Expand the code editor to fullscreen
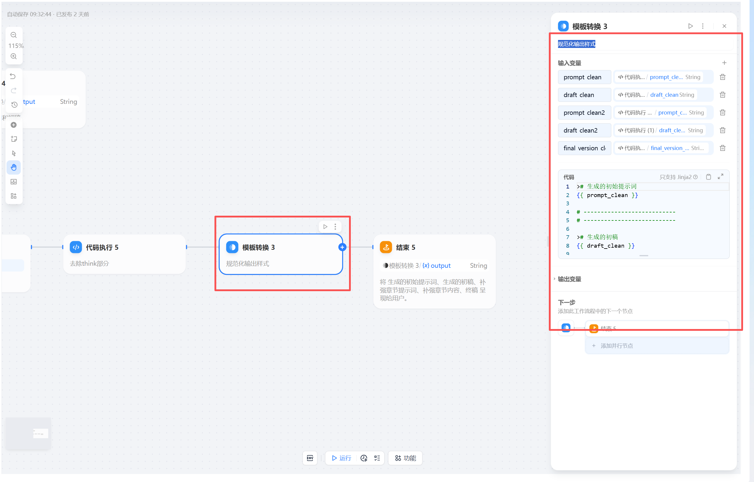Screen dimensions: 754x482 [x=720, y=177]
